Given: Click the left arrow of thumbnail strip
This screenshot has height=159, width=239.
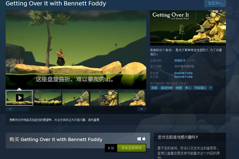Looking at the screenshot, I should click(x=10, y=109).
